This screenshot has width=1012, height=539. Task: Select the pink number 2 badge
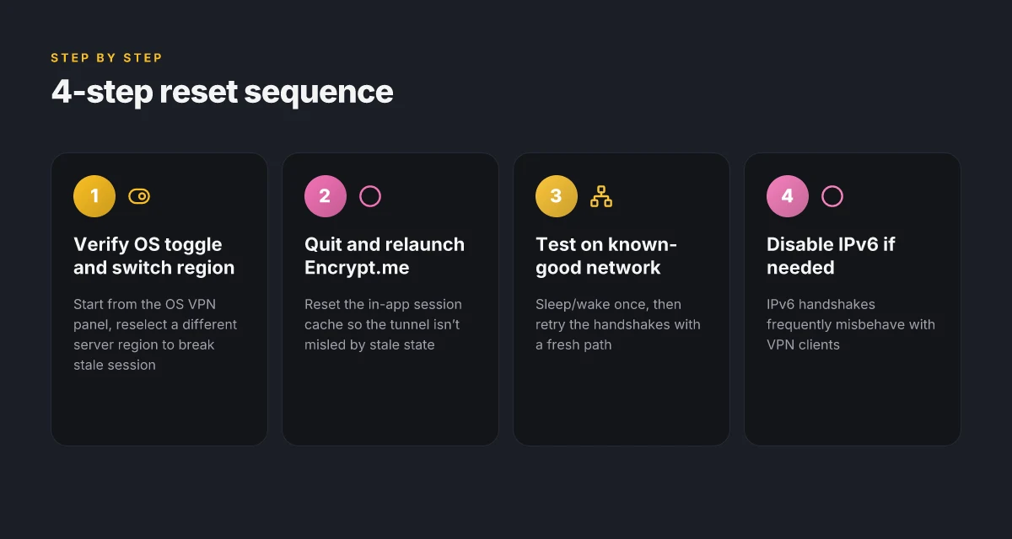[326, 196]
